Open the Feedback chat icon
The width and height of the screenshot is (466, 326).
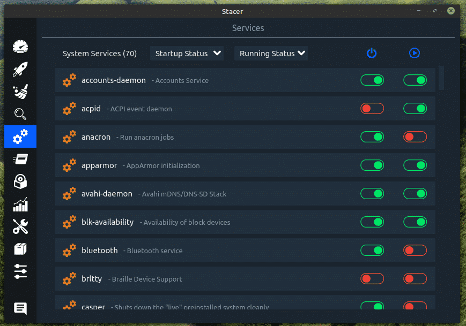20,308
